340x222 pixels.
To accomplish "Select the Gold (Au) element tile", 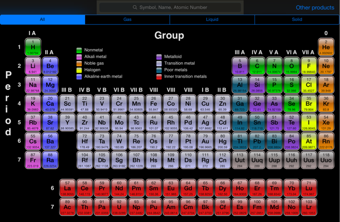I will coord(205,142).
